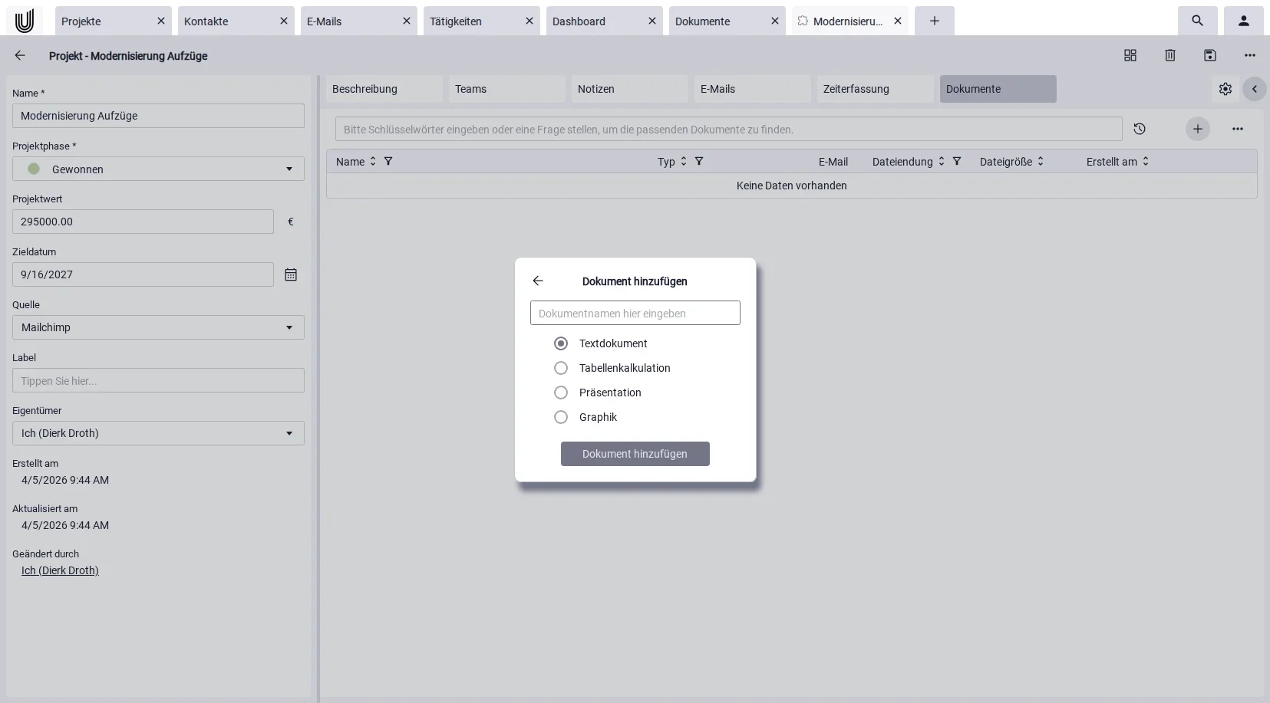The height and width of the screenshot is (703, 1270).
Task: Add a new document with plus icon
Action: (1198, 129)
